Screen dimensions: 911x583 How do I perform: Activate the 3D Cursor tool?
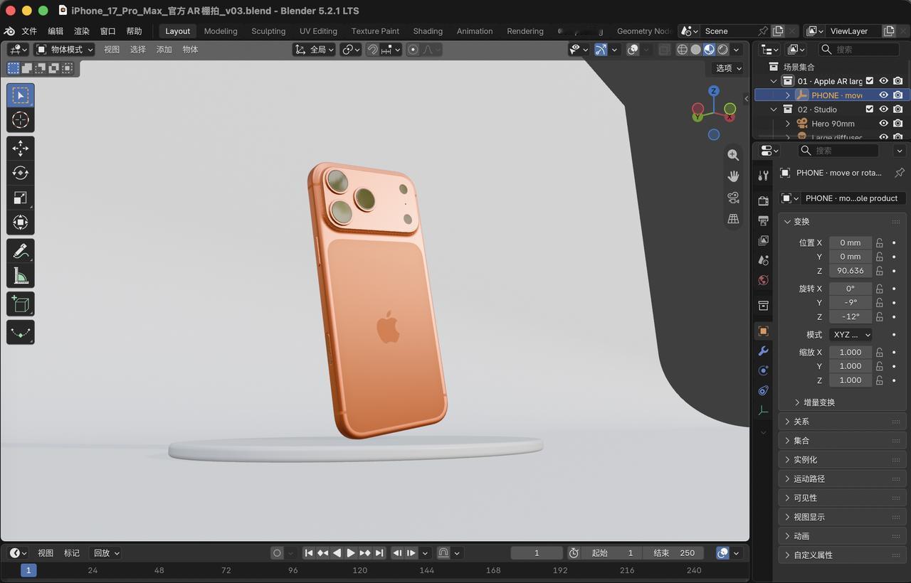(21, 119)
